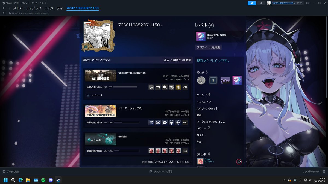Open the ワークショップのアイテム link
This screenshot has width=328, height=184.
pos(211,122)
